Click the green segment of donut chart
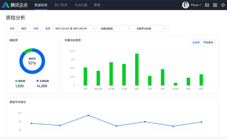 point(28,51)
